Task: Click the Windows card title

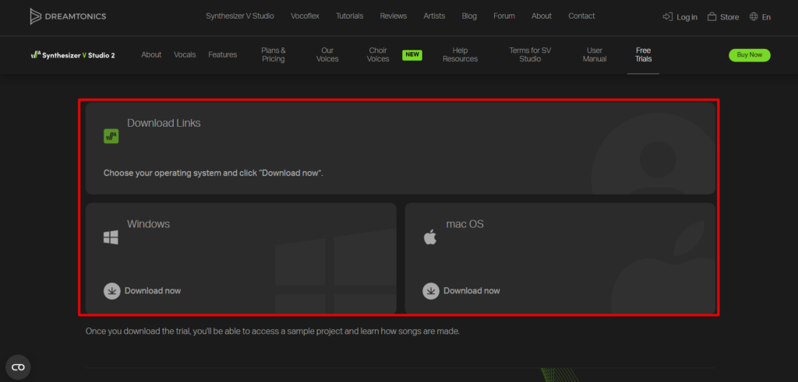Action: [x=148, y=224]
